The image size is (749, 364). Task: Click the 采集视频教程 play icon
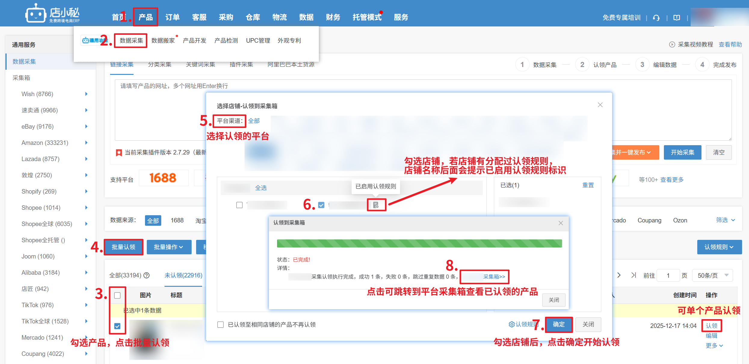(672, 44)
